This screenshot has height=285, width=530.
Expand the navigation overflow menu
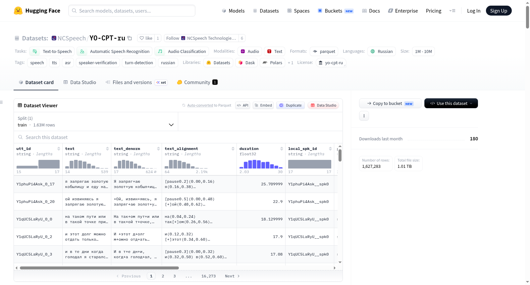pos(452,11)
